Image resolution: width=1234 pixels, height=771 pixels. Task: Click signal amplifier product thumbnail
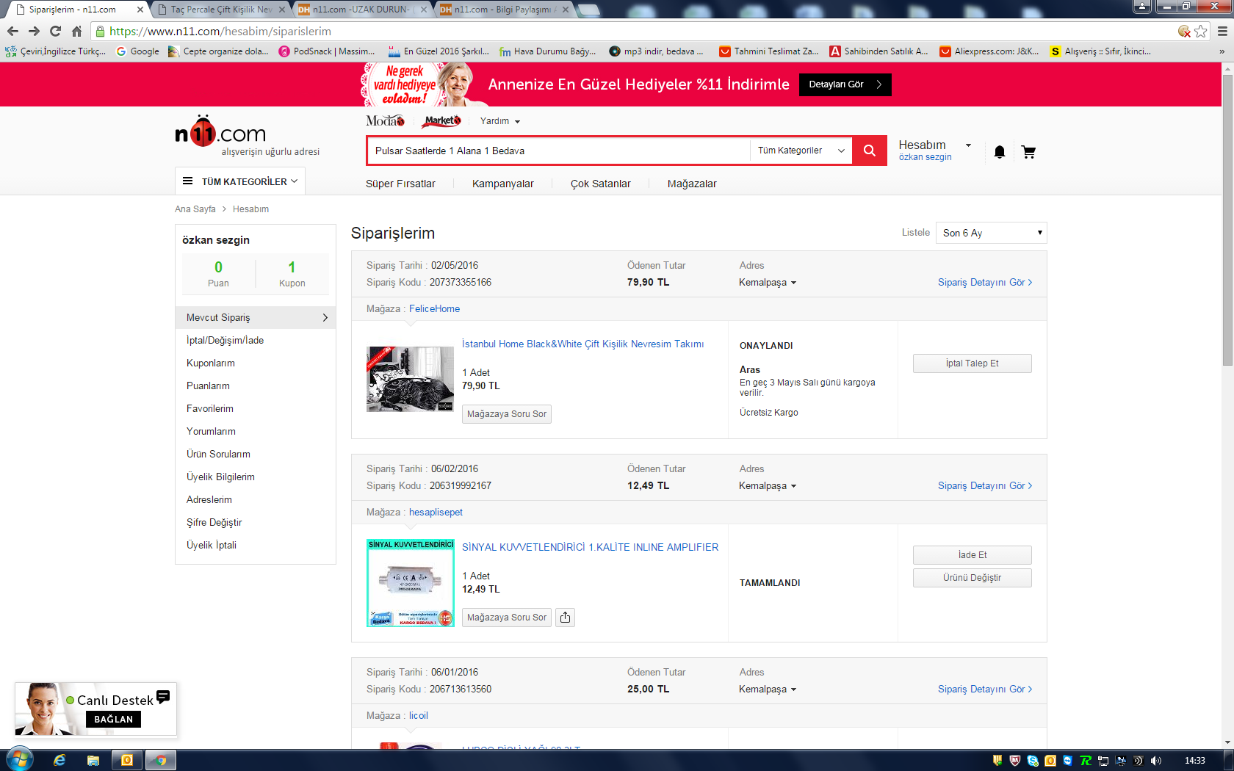[411, 583]
